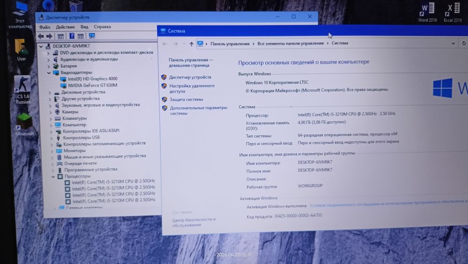This screenshot has height=264, width=468.
Task: Expand DVD-дисководы и дисководы компакт-дисков
Action: tap(48, 53)
